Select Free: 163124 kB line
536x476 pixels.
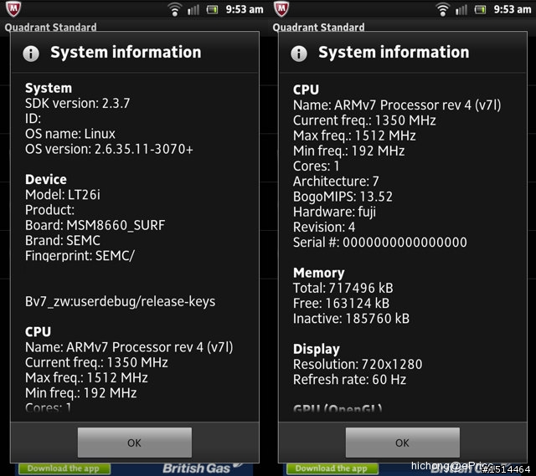[x=341, y=303]
